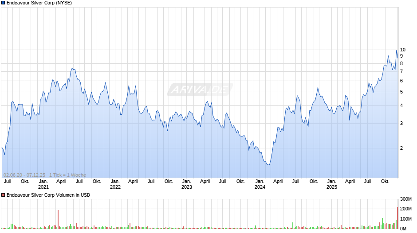The width and height of the screenshot is (417, 233).
Task: Click the price axis value '3'
Action: coord(401,123)
